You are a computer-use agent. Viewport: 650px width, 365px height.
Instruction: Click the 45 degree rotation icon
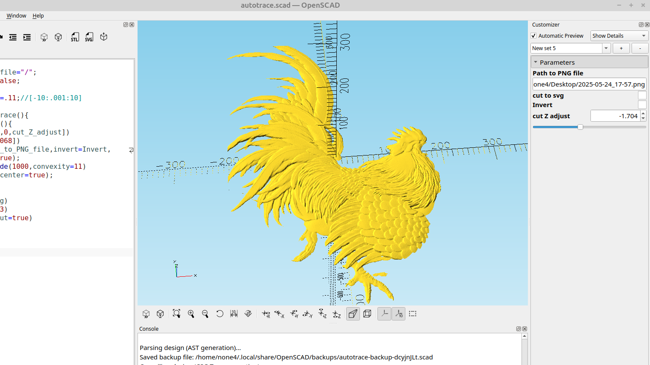(248, 314)
